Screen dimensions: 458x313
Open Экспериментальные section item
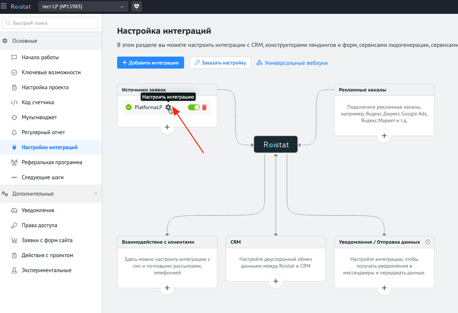[x=51, y=270]
